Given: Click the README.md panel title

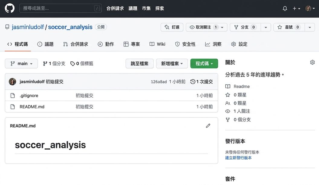Looking at the screenshot, I should pos(23,126).
